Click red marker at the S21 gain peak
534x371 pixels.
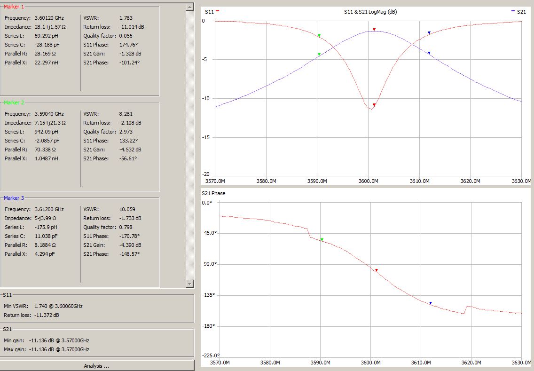(x=374, y=30)
